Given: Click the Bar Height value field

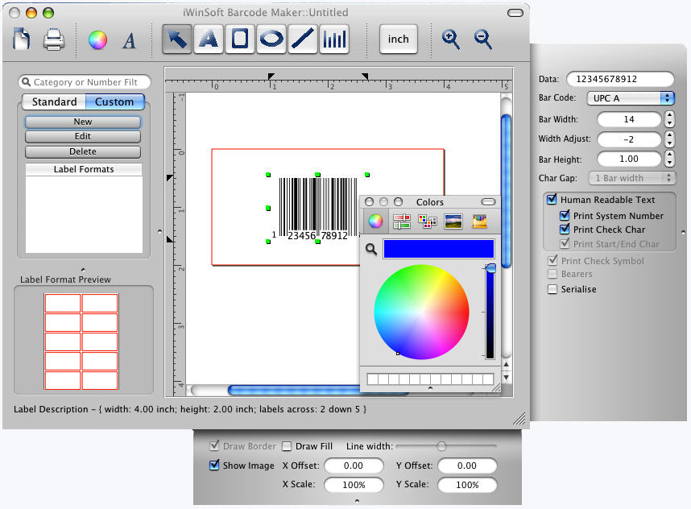Looking at the screenshot, I should [629, 159].
